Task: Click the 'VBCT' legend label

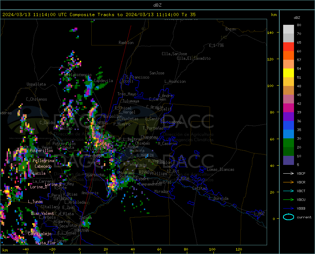Action: [301, 191]
